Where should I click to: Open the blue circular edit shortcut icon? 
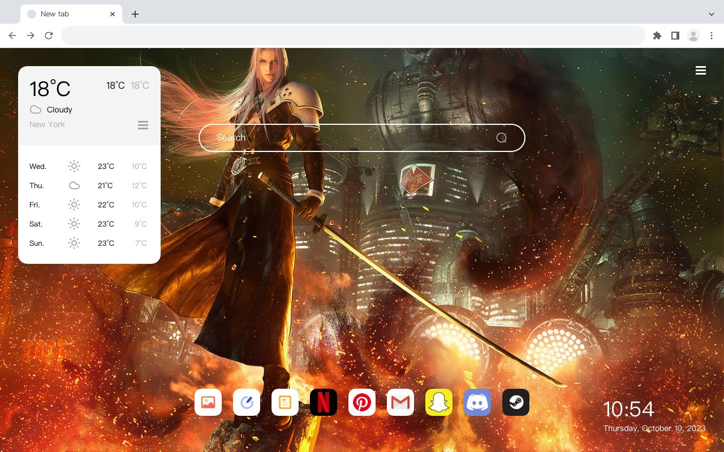(x=247, y=402)
